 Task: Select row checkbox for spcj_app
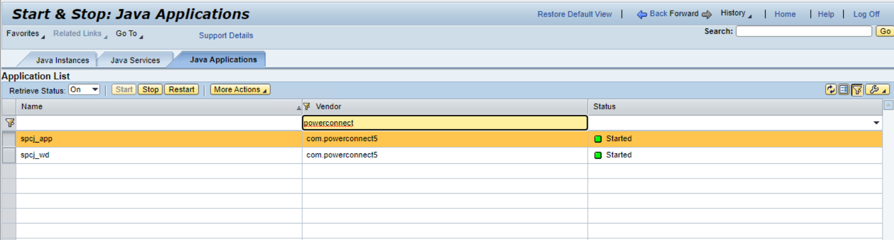tap(9, 139)
